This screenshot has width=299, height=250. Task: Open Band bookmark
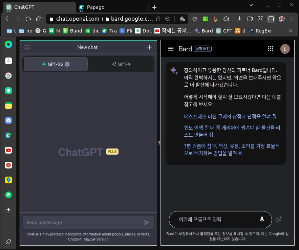click(x=73, y=31)
